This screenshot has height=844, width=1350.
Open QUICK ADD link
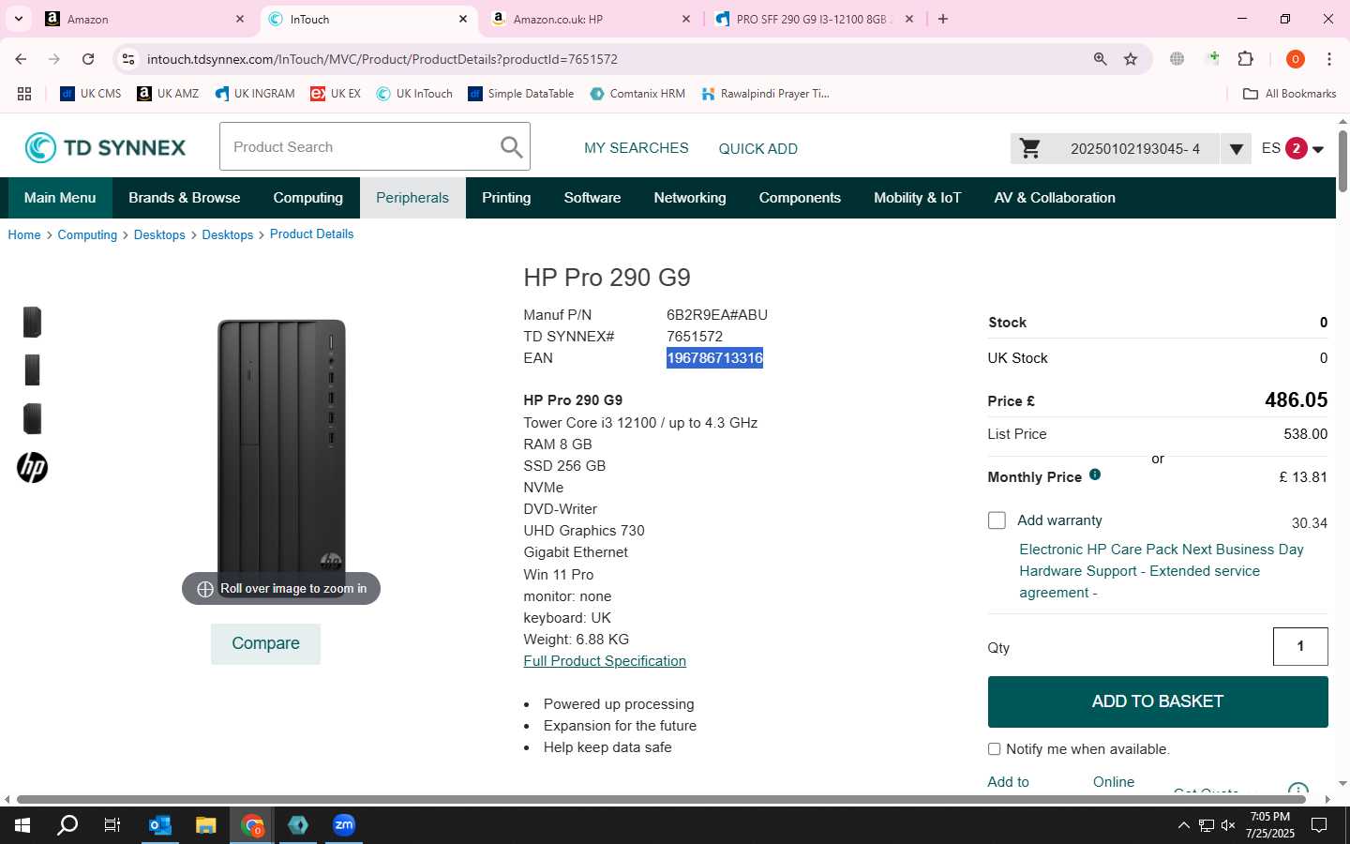coord(758,148)
